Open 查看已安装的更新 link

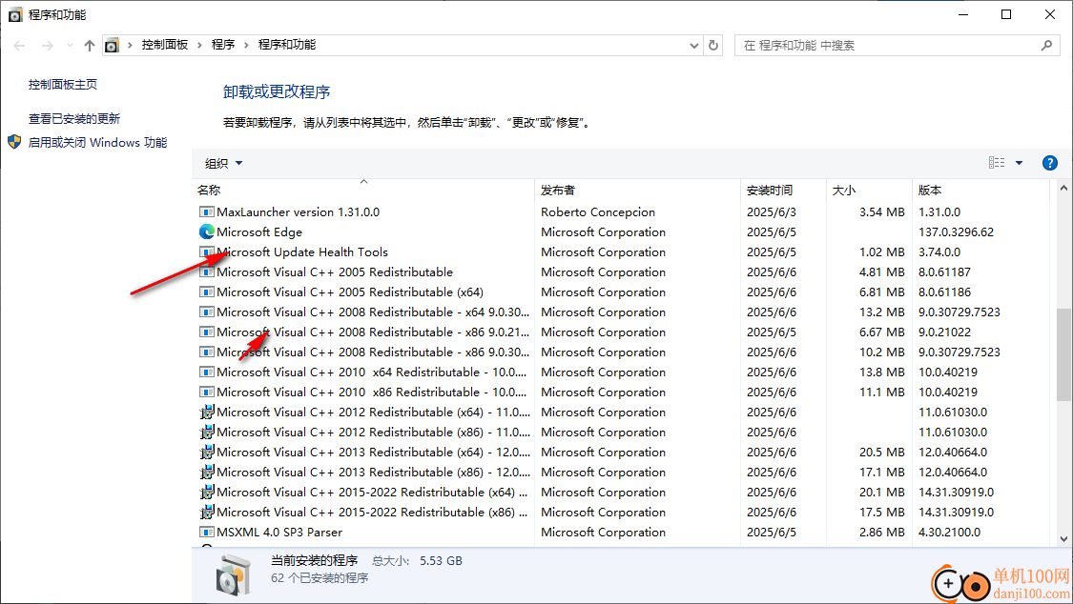click(x=73, y=119)
